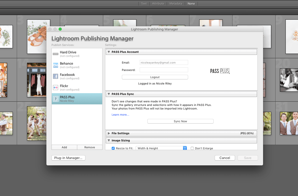The height and width of the screenshot is (196, 298).
Task: Select sandals photo thumbnail in grid
Action: (37, 36)
